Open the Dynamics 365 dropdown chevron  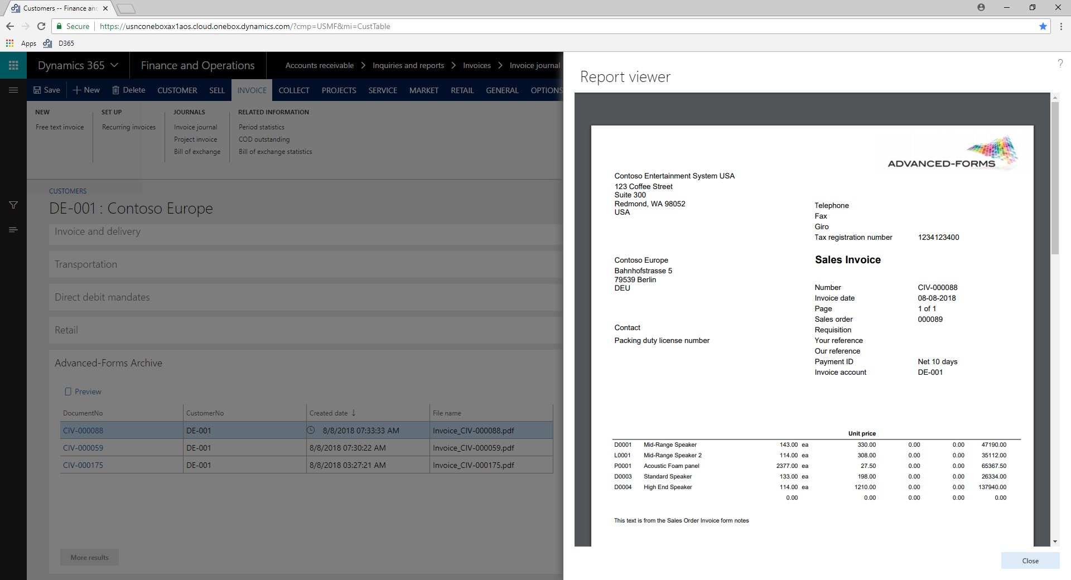(114, 65)
